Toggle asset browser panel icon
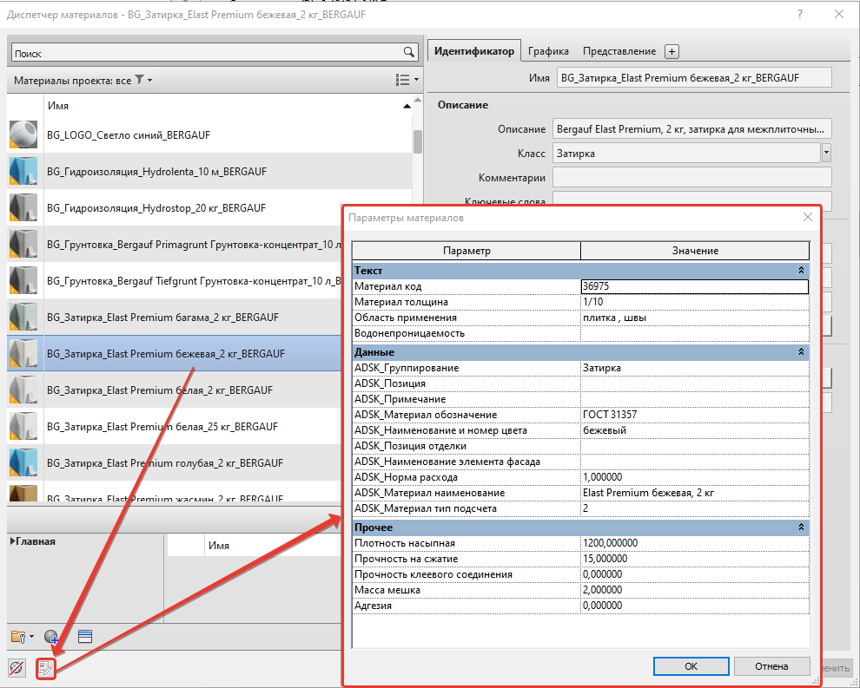Screen dimensions: 860x688 (85, 637)
